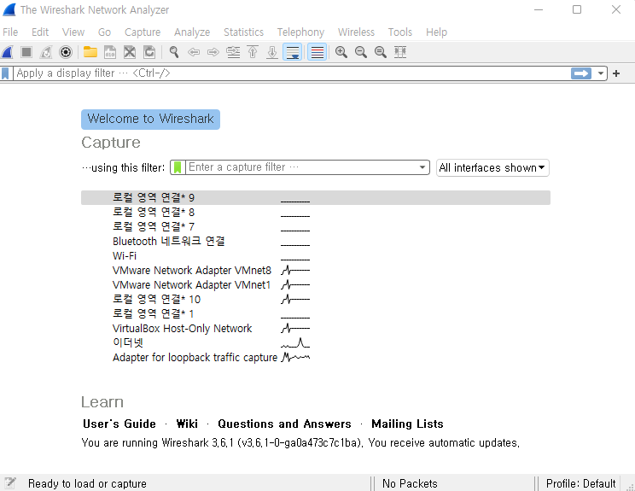Click No Packets status bar text
Screen dimensions: 635x491
tap(410, 483)
